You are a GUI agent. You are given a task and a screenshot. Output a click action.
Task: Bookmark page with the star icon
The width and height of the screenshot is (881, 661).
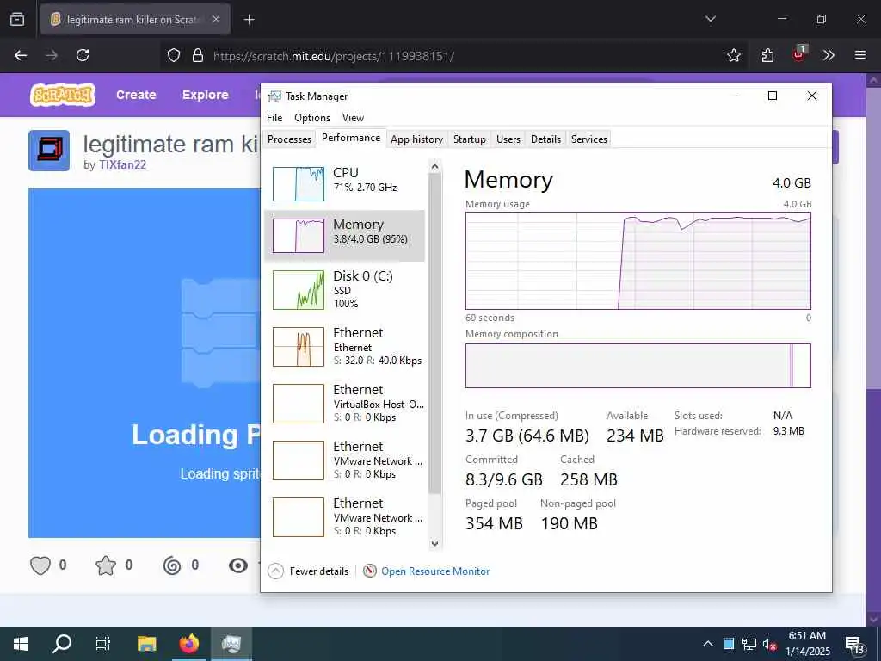pyautogui.click(x=733, y=55)
